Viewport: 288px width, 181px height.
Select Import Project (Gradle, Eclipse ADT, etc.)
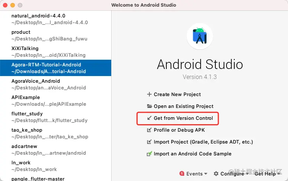point(203,142)
